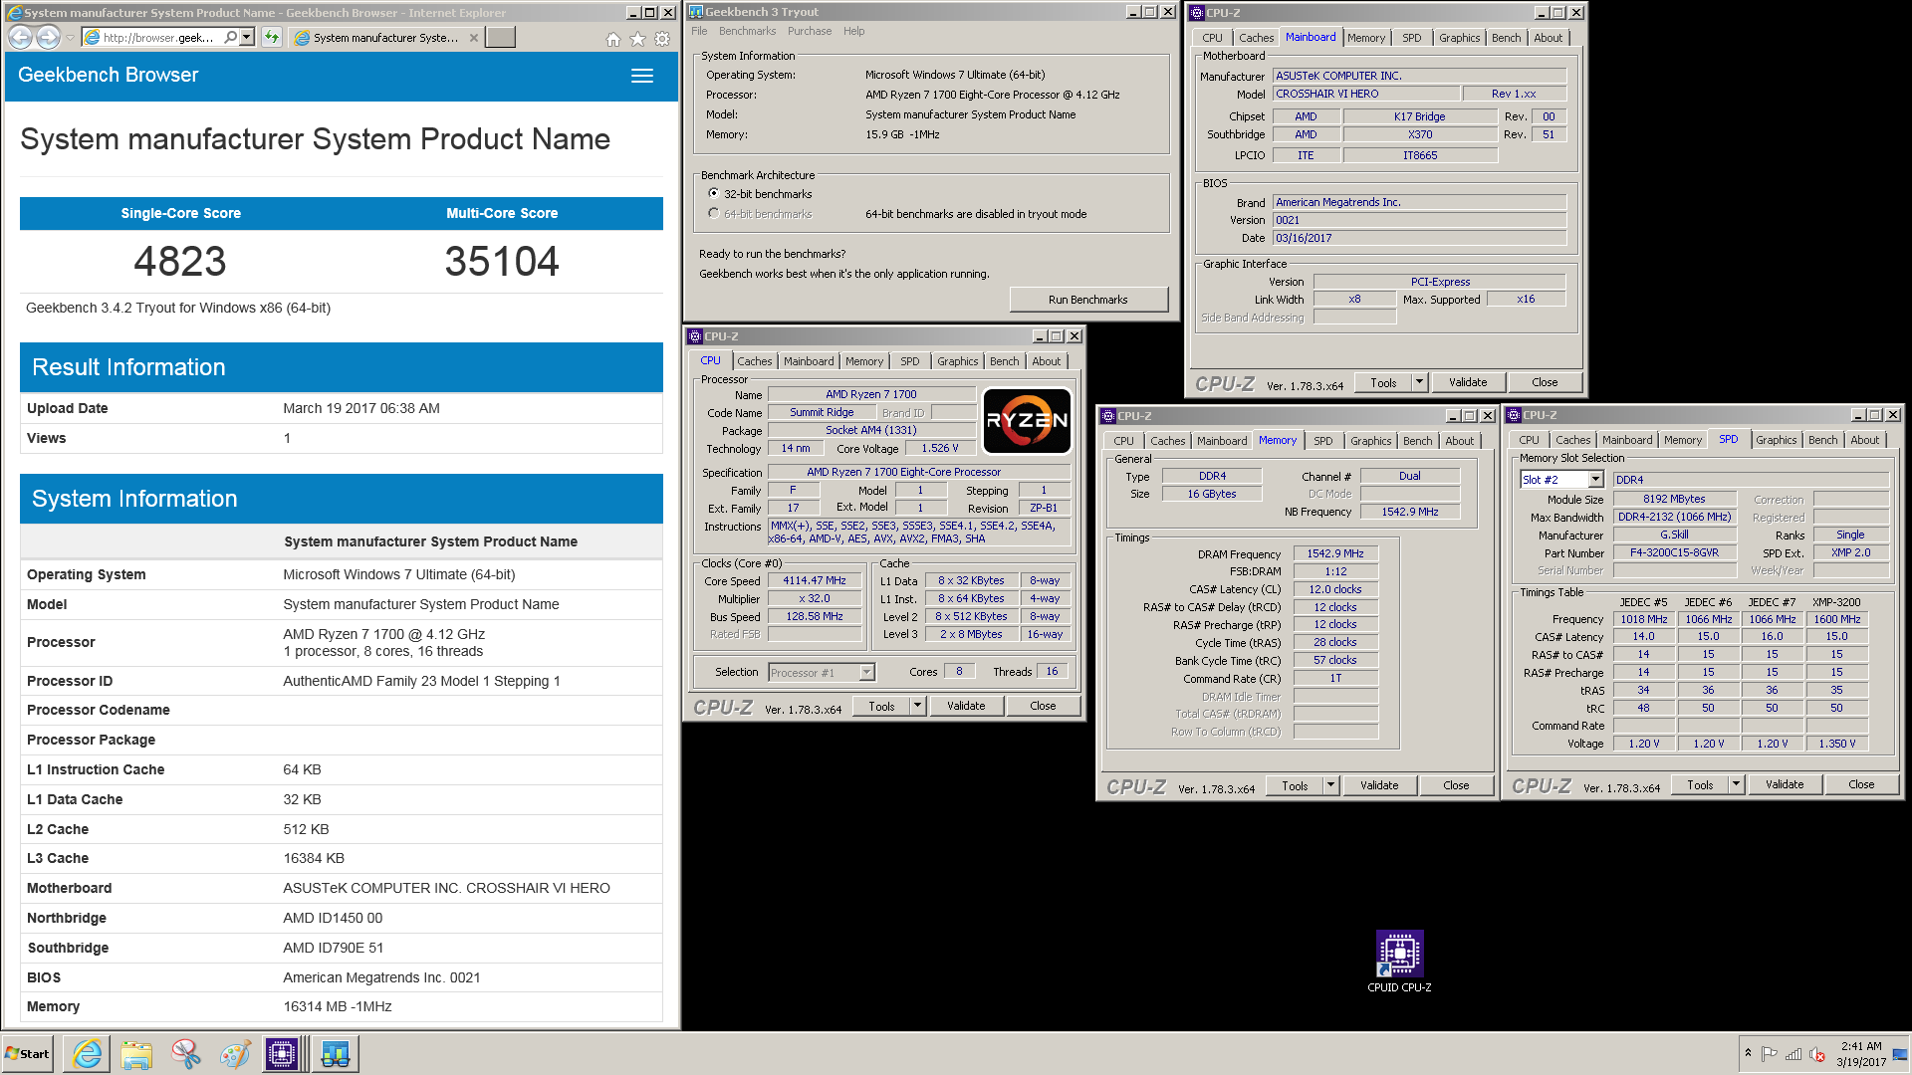The height and width of the screenshot is (1075, 1912).
Task: Switch to About tab in CPU-Z SPD window
Action: pos(1864,440)
